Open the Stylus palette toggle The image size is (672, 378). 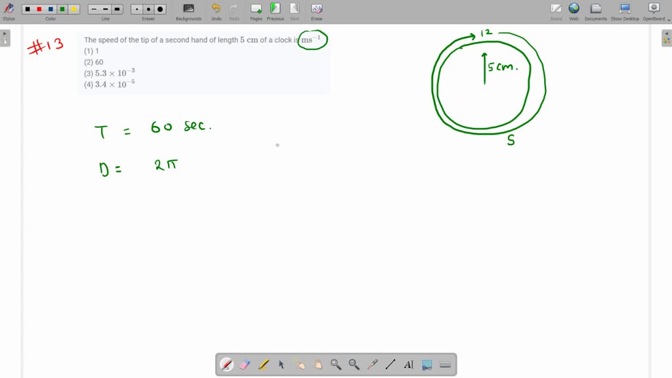(9, 11)
